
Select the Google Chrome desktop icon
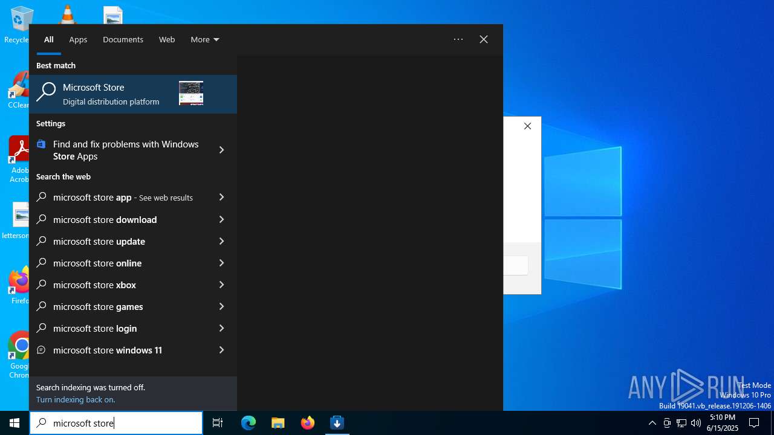click(x=19, y=354)
